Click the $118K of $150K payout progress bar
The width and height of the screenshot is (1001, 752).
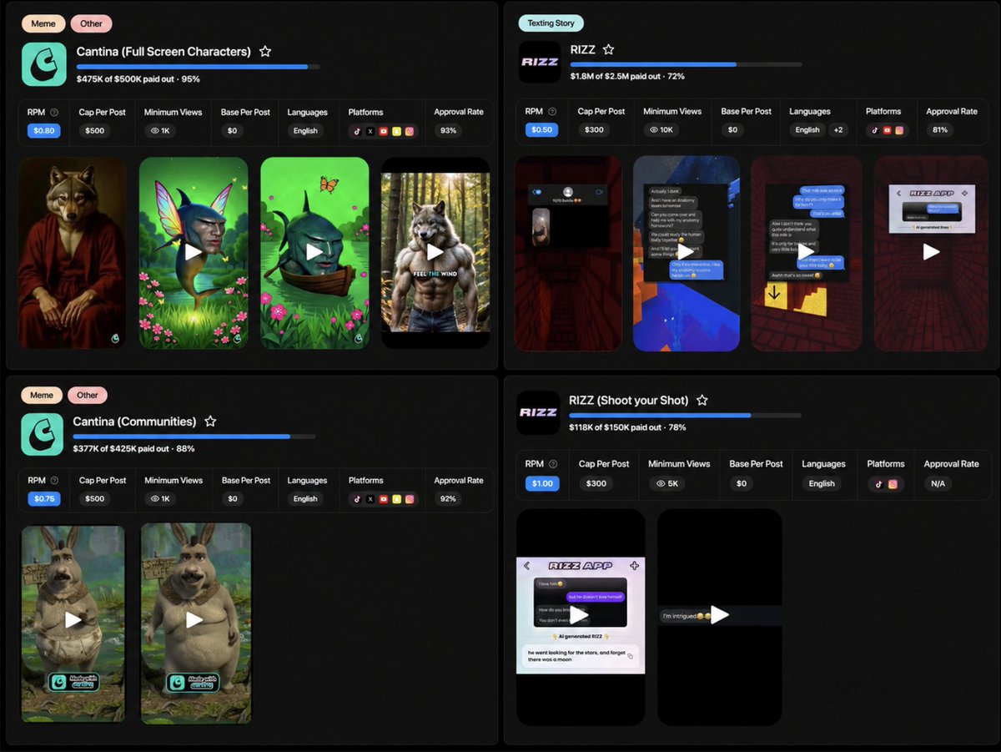(x=685, y=415)
